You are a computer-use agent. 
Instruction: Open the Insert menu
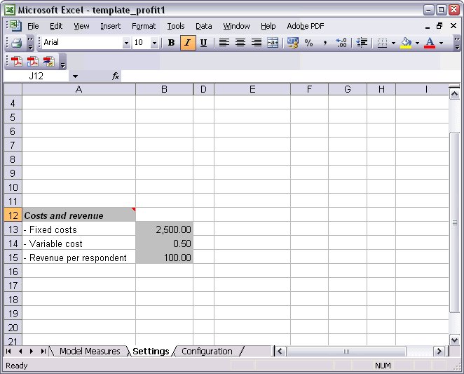tap(110, 26)
